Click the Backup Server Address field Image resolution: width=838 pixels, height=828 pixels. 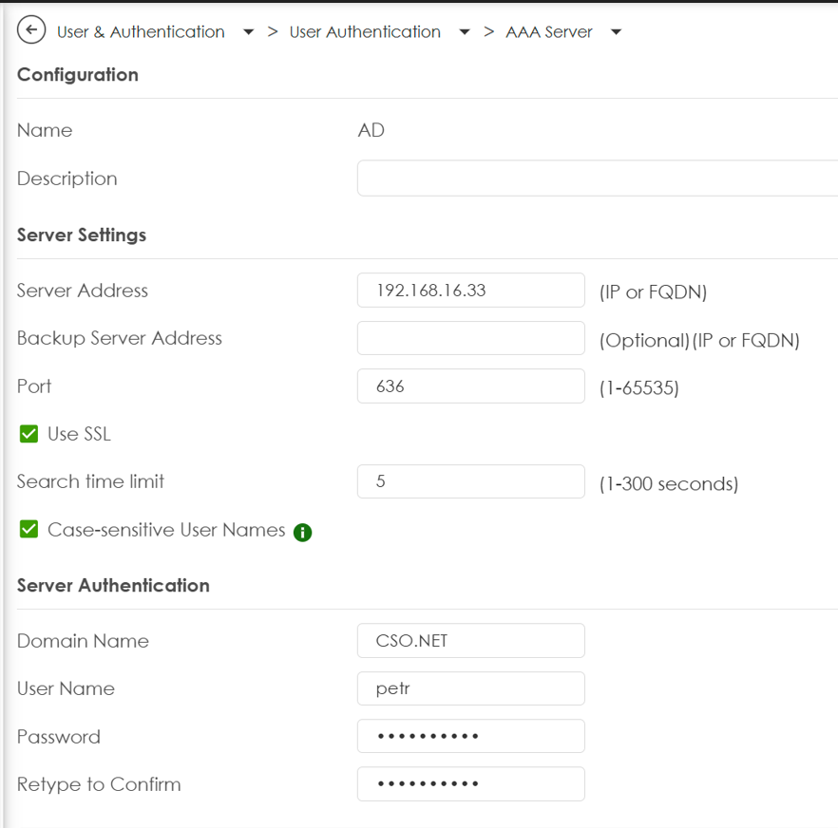(470, 338)
